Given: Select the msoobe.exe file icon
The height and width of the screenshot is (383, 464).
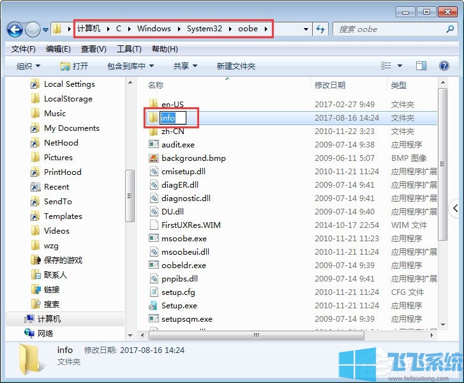Looking at the screenshot, I should point(154,238).
